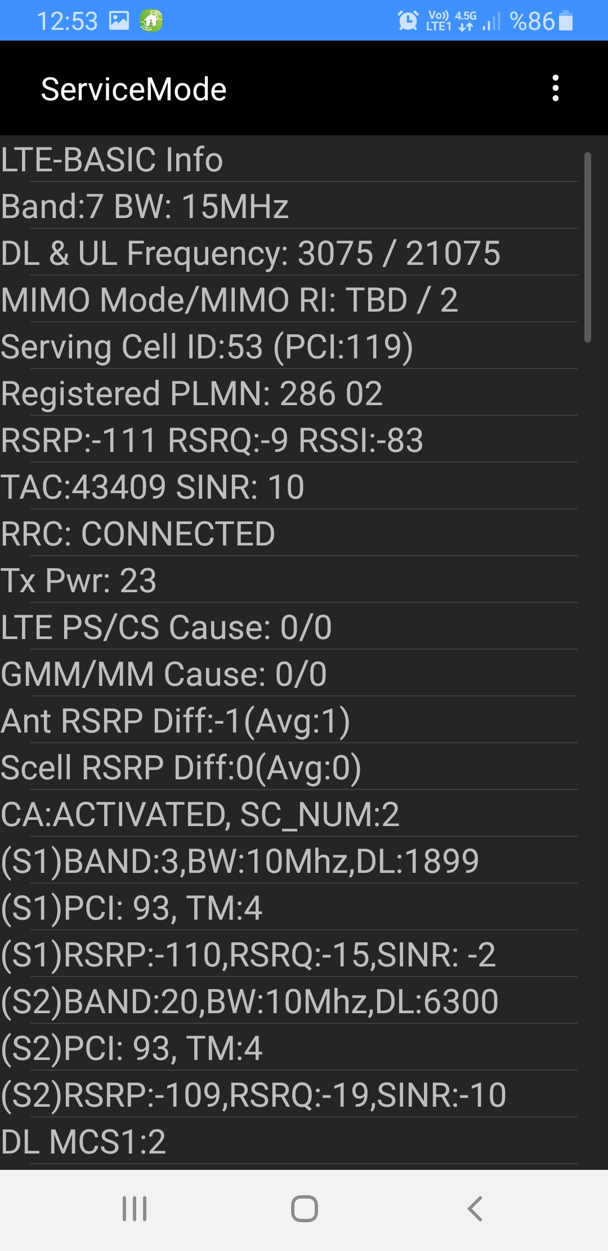The width and height of the screenshot is (608, 1251).
Task: Tap the VoLTE LTE1 status indicator
Action: (439, 21)
